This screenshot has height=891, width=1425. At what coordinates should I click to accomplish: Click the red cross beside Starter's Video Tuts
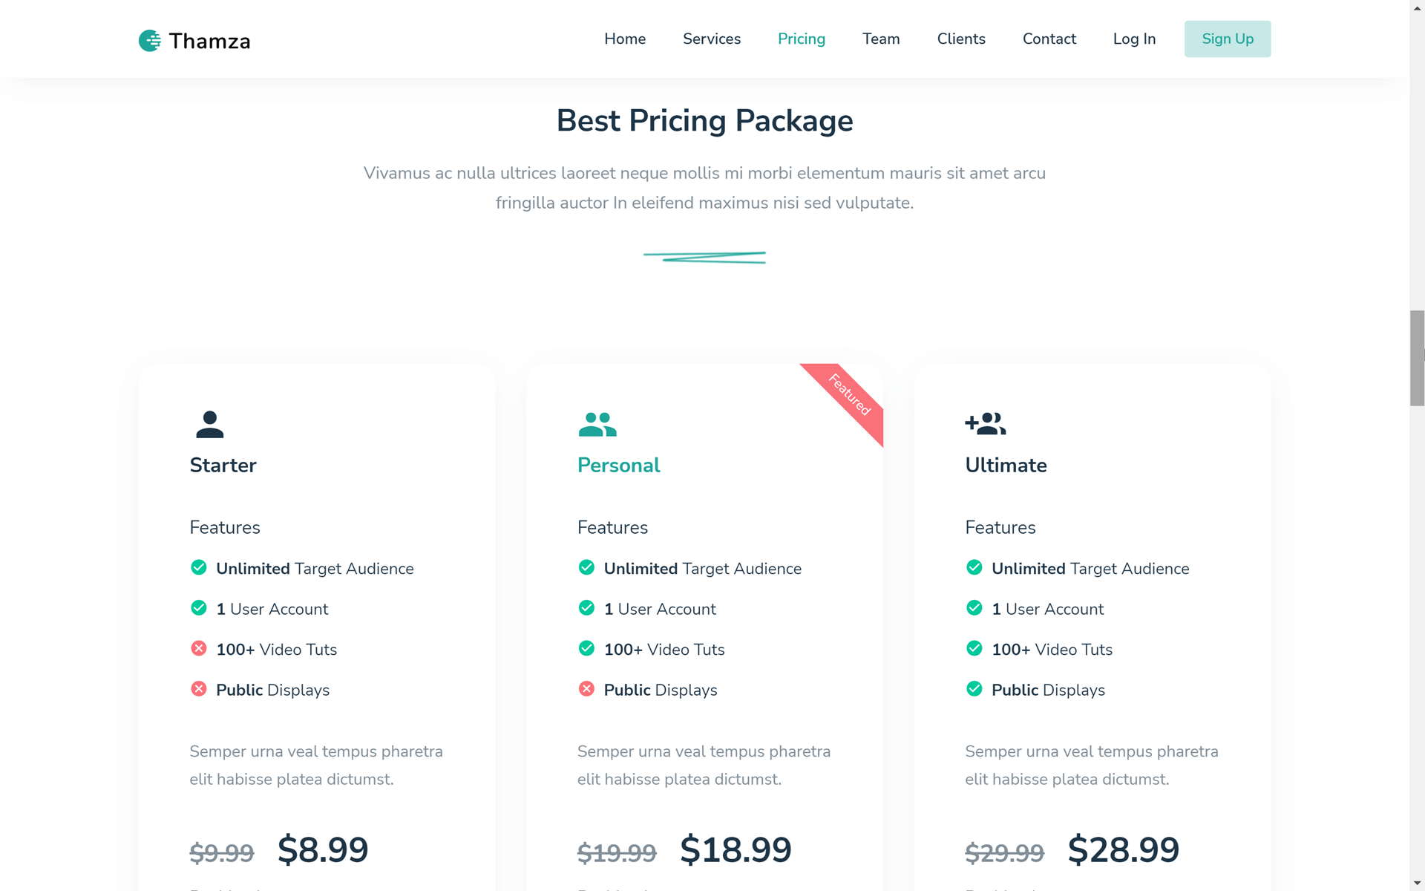(x=199, y=649)
